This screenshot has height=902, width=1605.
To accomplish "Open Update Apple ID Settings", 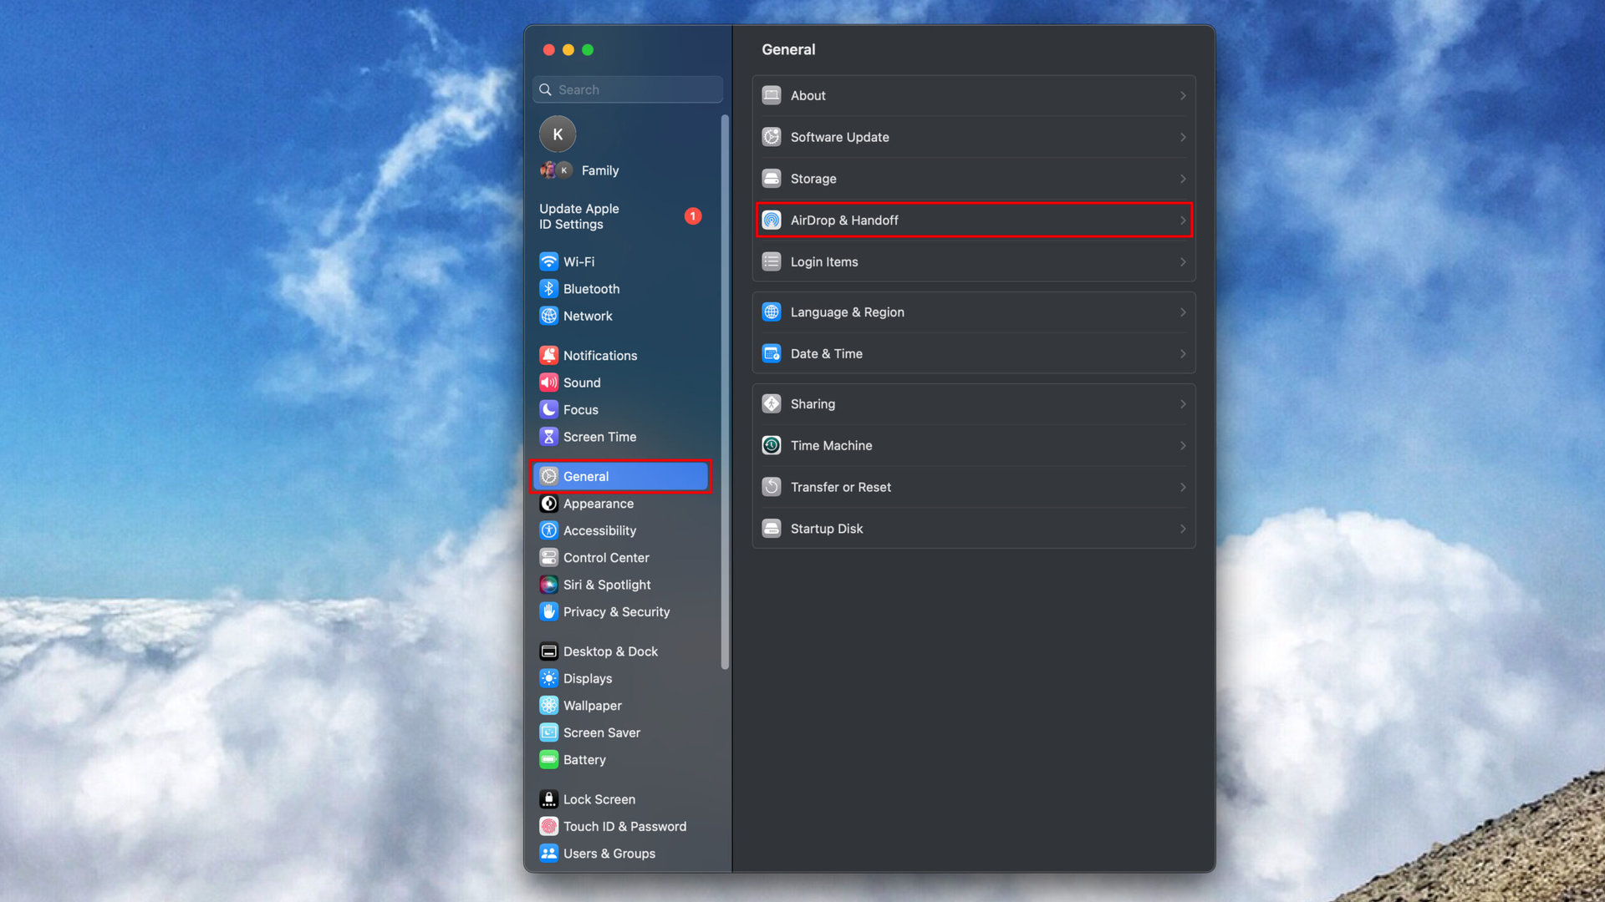I will click(x=578, y=216).
